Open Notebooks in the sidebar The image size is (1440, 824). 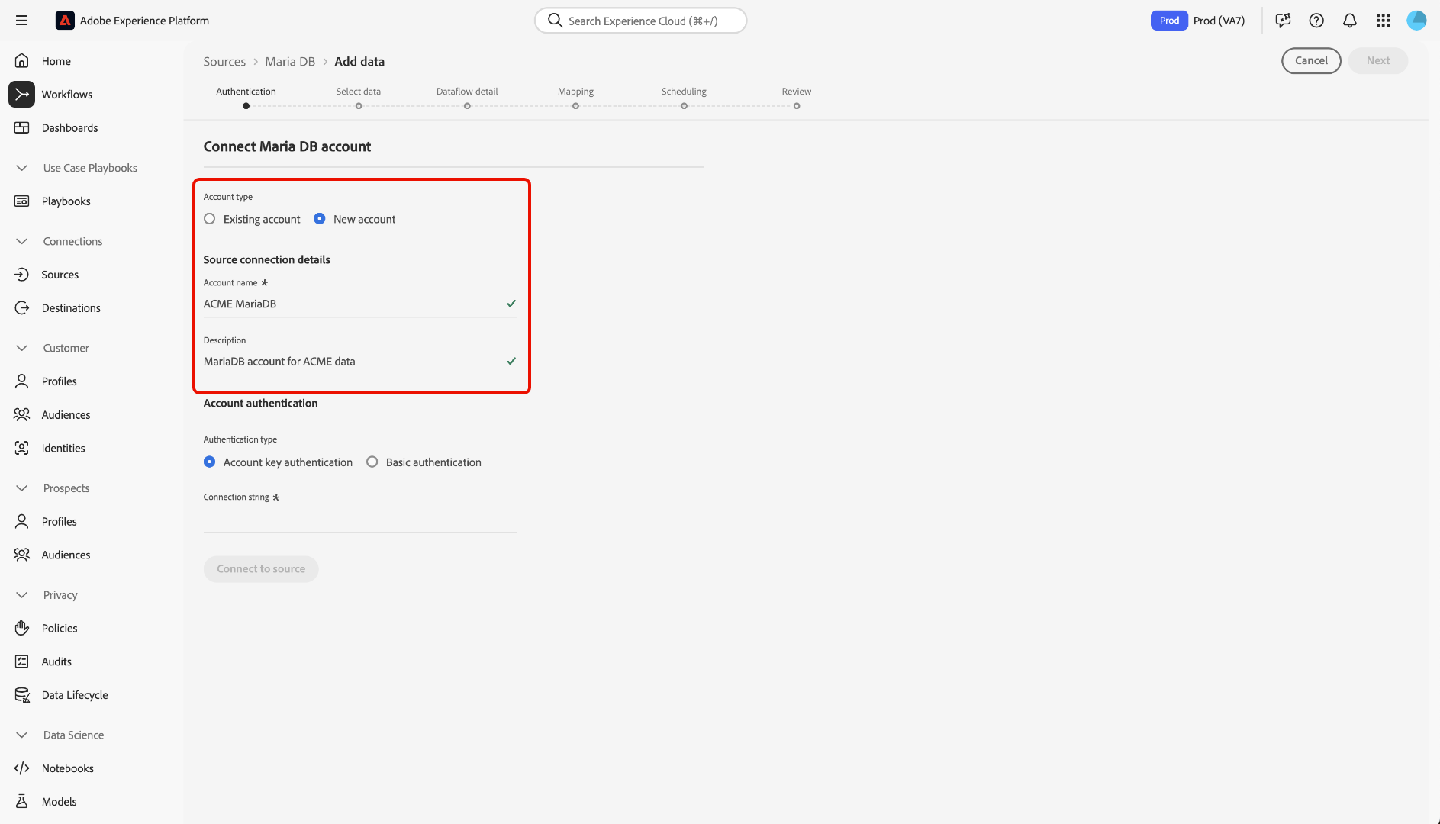(68, 768)
